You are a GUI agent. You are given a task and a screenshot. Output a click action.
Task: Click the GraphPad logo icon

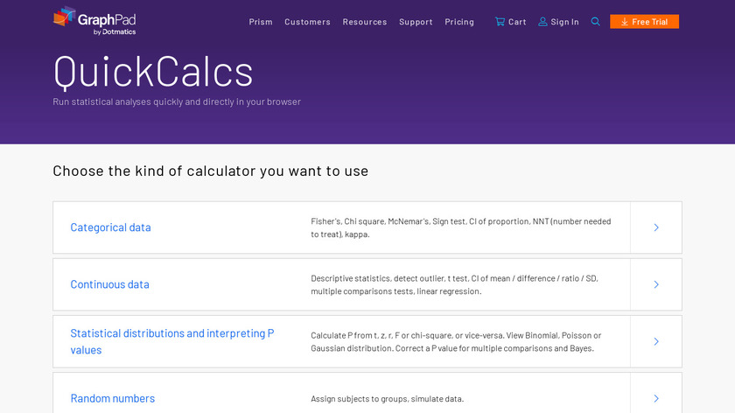point(65,17)
